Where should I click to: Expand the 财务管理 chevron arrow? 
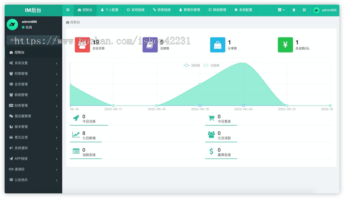57,106
